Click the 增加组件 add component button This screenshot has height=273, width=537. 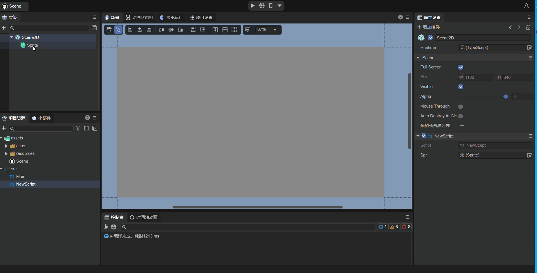(x=428, y=27)
